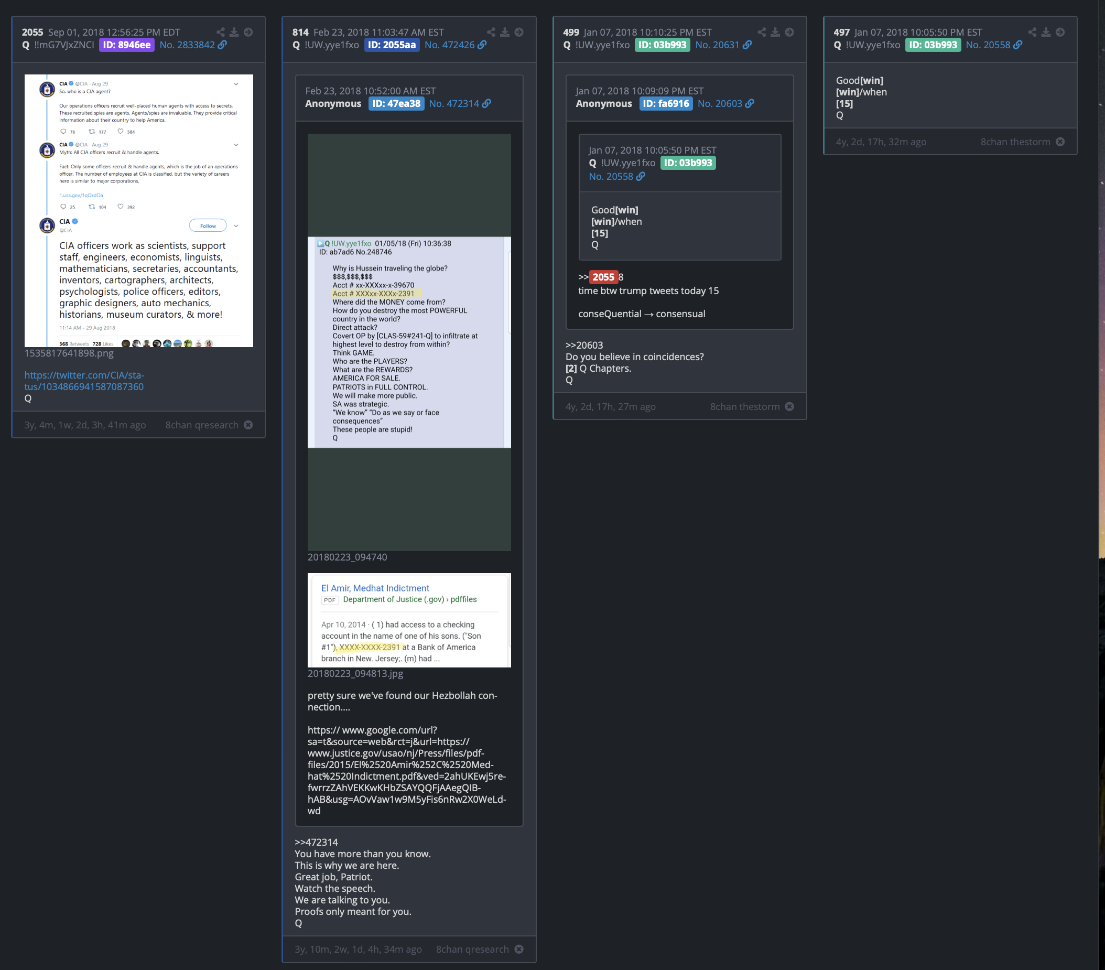Image resolution: width=1105 pixels, height=970 pixels.
Task: Open the CIA tweet screenshot thumbnail
Action: click(x=139, y=211)
